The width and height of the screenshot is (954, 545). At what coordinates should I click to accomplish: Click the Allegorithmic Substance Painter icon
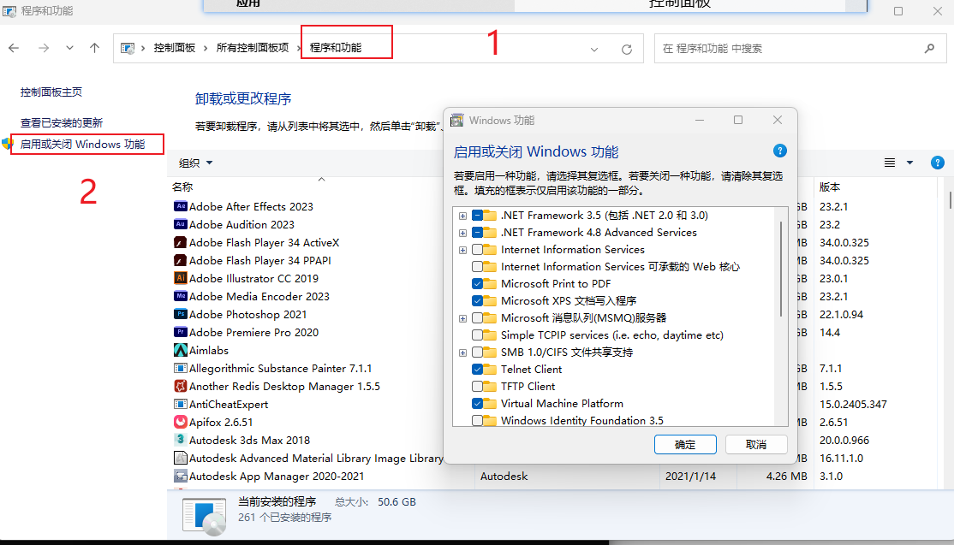tap(180, 368)
